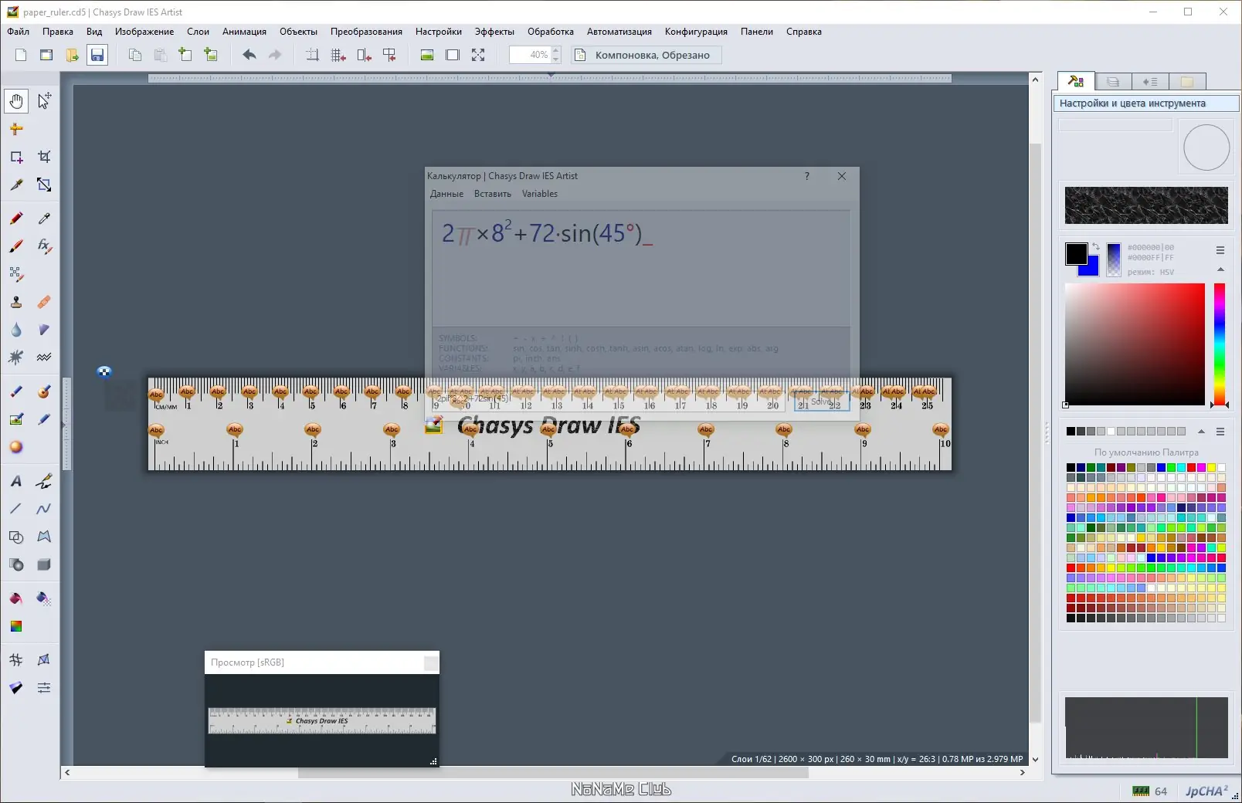The width and height of the screenshot is (1242, 803).
Task: Open the Слои menu
Action: tap(198, 32)
